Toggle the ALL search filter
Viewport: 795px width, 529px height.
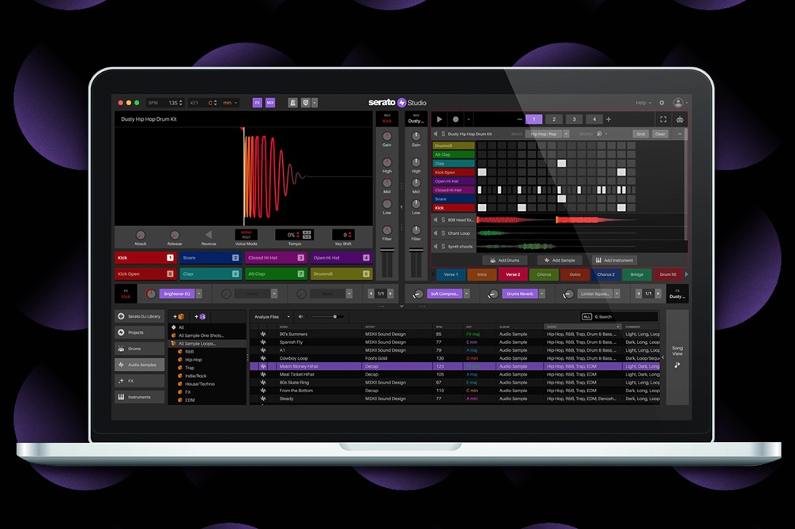pos(586,316)
